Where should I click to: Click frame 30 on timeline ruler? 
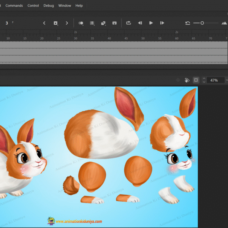tap(76, 38)
